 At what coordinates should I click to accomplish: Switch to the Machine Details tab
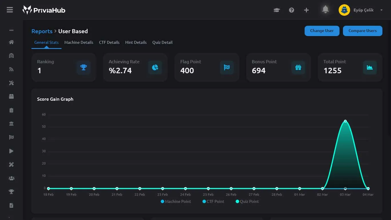click(79, 42)
